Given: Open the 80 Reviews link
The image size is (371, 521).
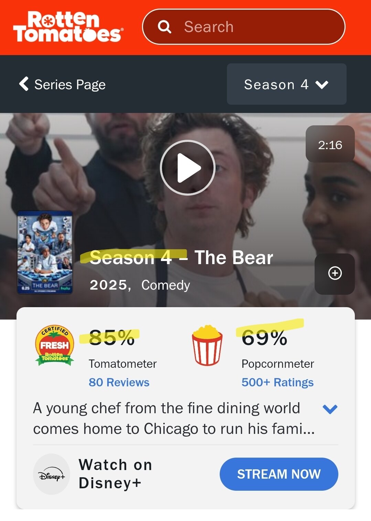Looking at the screenshot, I should coord(119,382).
